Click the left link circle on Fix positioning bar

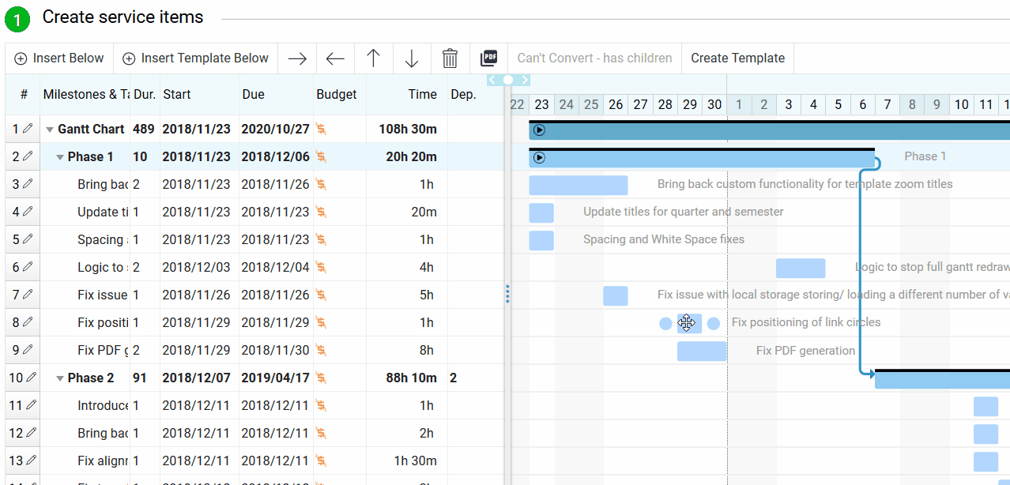[665, 323]
